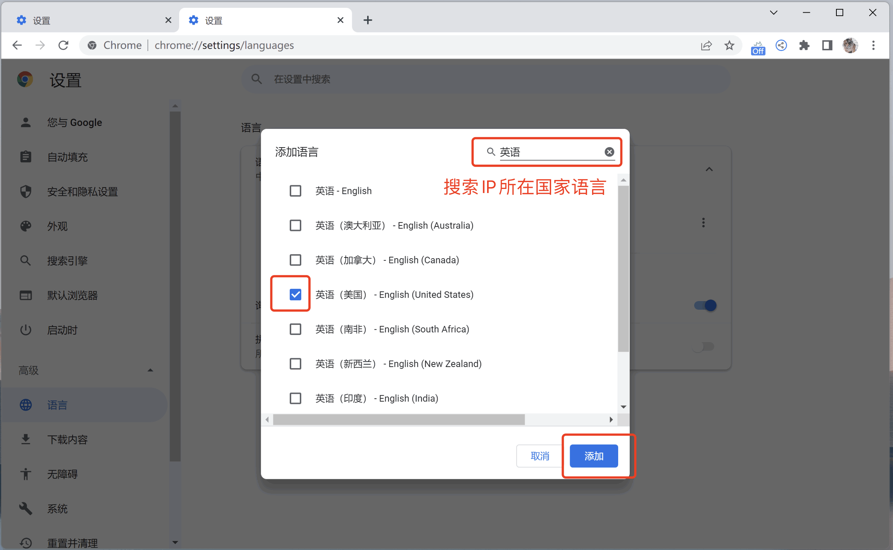This screenshot has height=550, width=893.
Task: Click the share page icon
Action: [706, 45]
